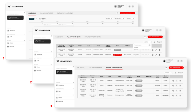
Task: Switch to All Appointments tab in Calendar window
Action: 46,13
